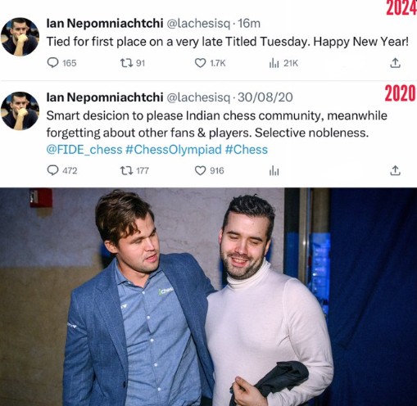Viewport: 417px width, 406px height.
Task: Open the 16m timestamp of first tweet
Action: coord(249,24)
